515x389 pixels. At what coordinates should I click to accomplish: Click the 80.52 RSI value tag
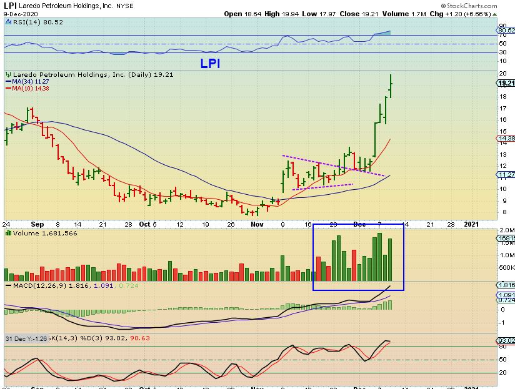click(506, 31)
